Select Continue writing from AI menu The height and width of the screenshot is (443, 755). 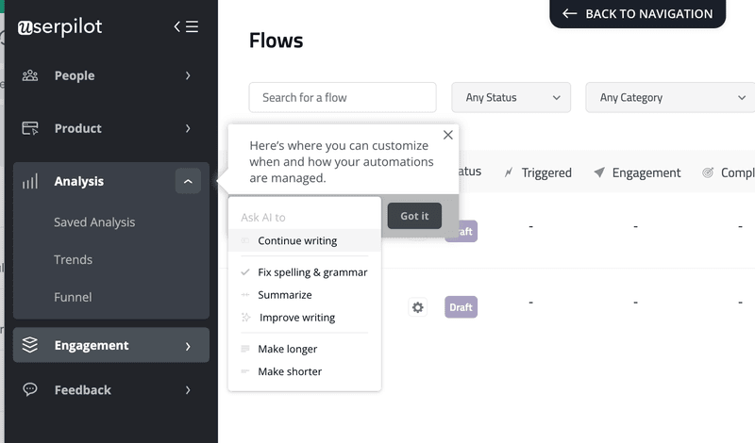click(297, 240)
